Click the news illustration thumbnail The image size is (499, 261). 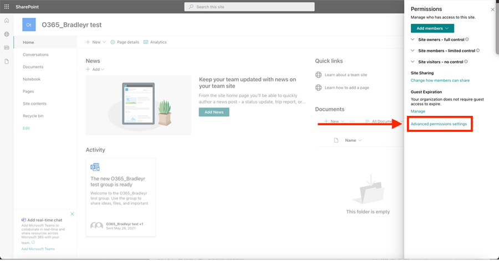coord(139,105)
